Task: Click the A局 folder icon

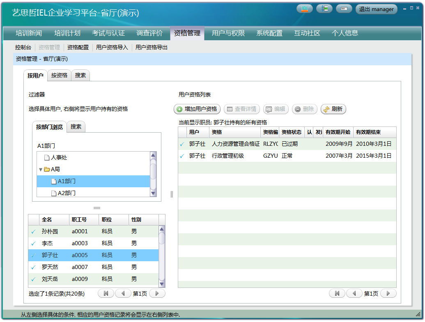Action: pos(47,169)
